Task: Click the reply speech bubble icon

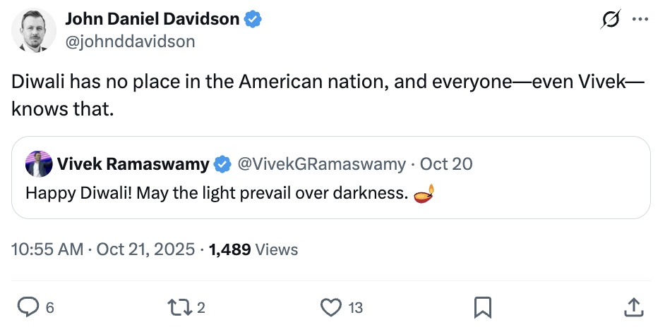Action: [x=28, y=307]
